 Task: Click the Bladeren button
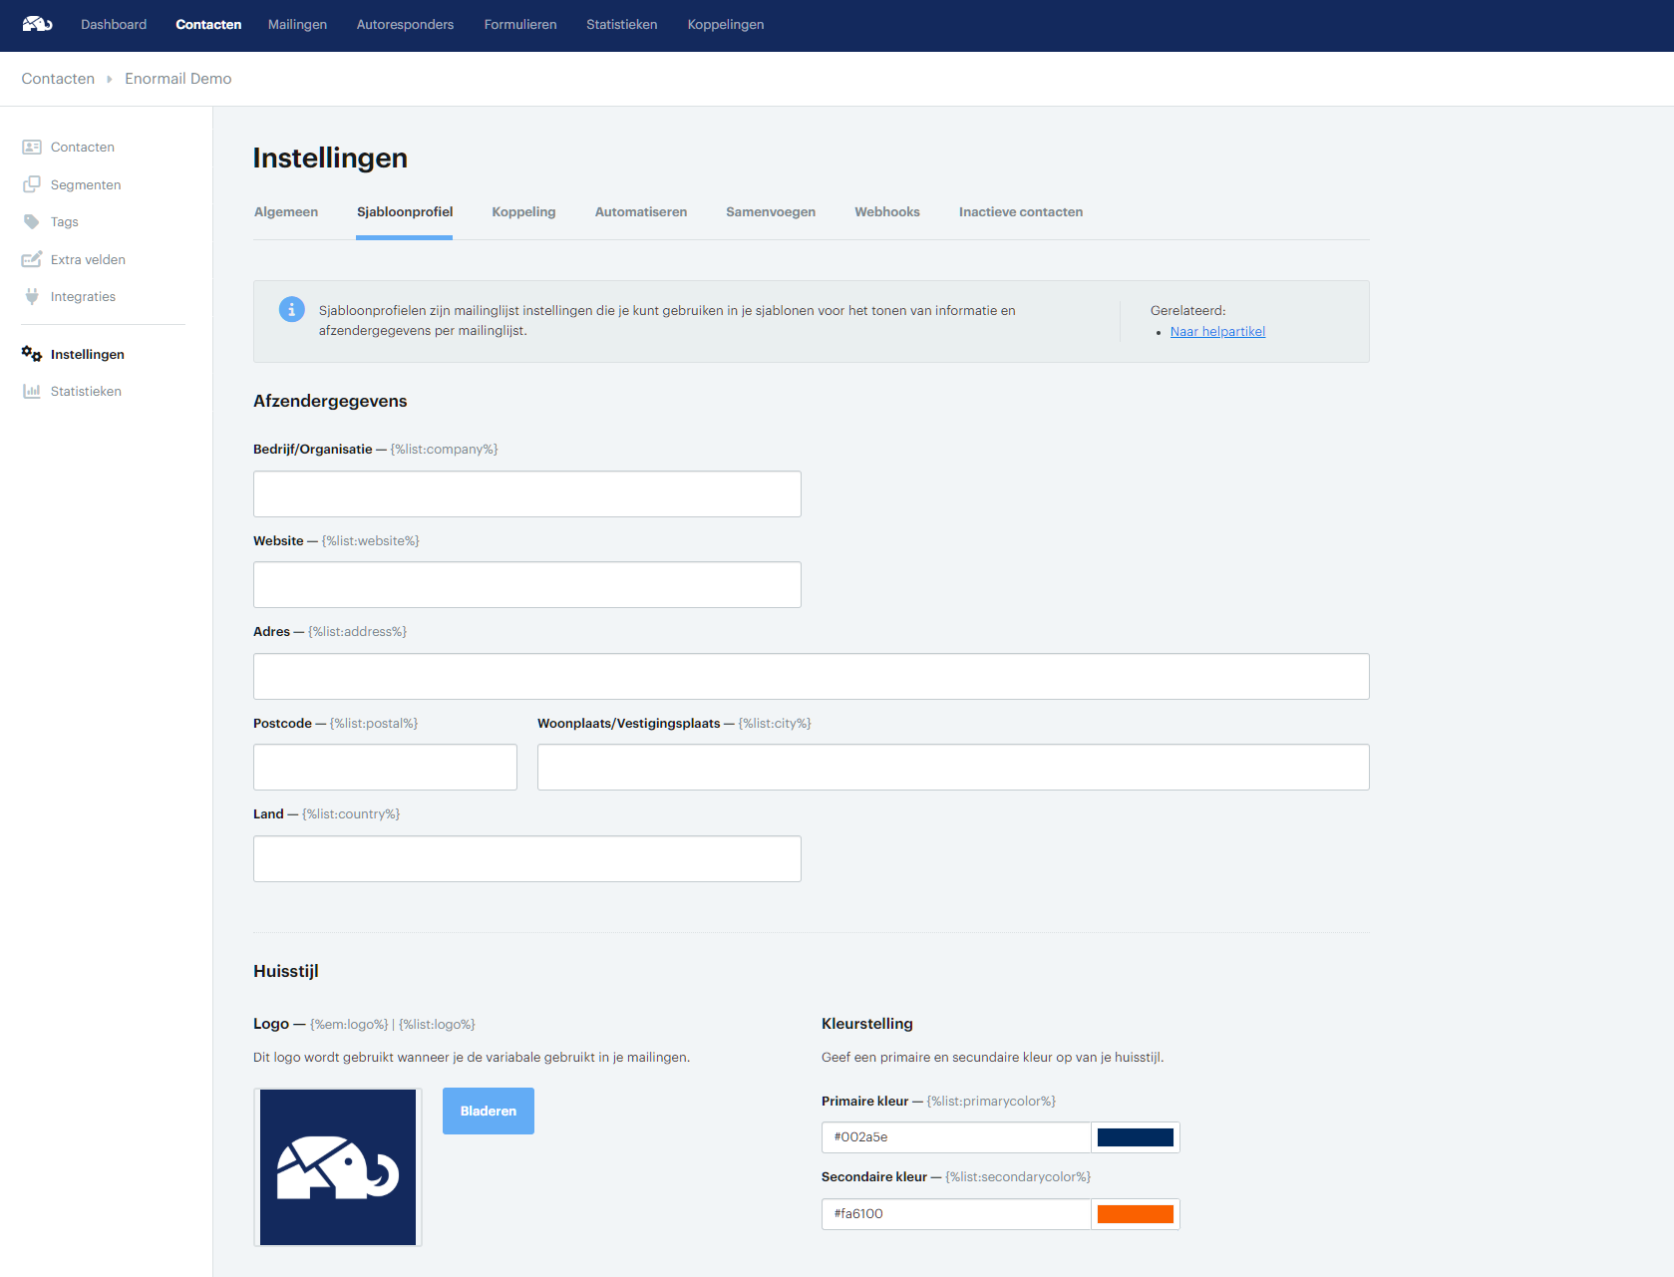point(489,1111)
